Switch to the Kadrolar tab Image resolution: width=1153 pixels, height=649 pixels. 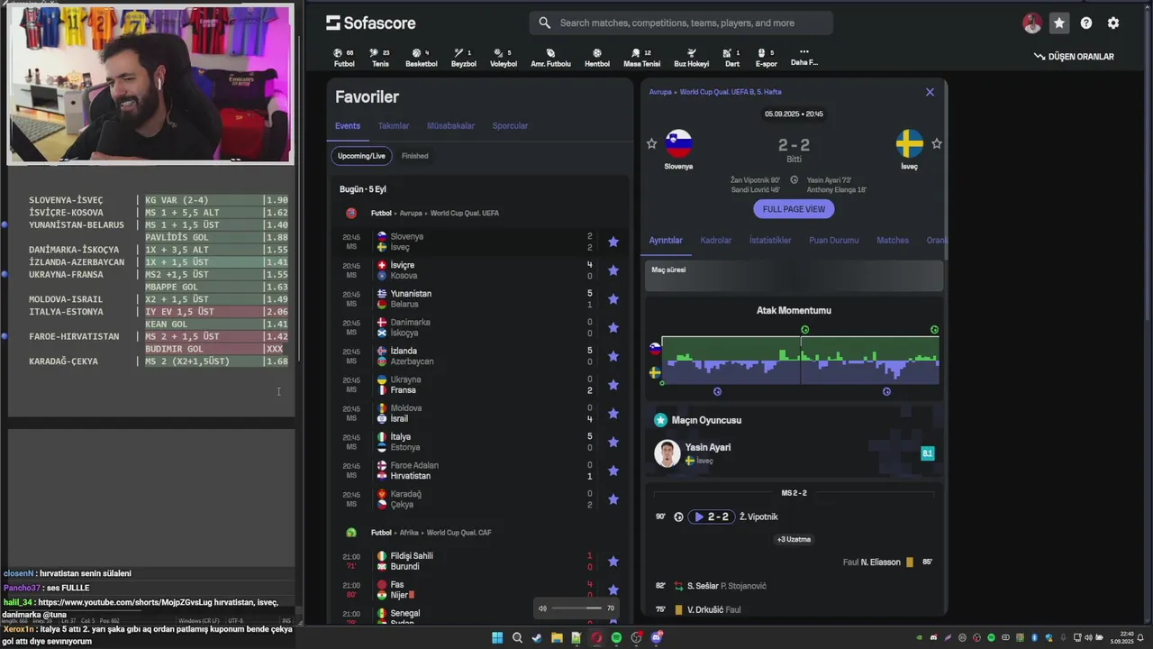point(716,241)
